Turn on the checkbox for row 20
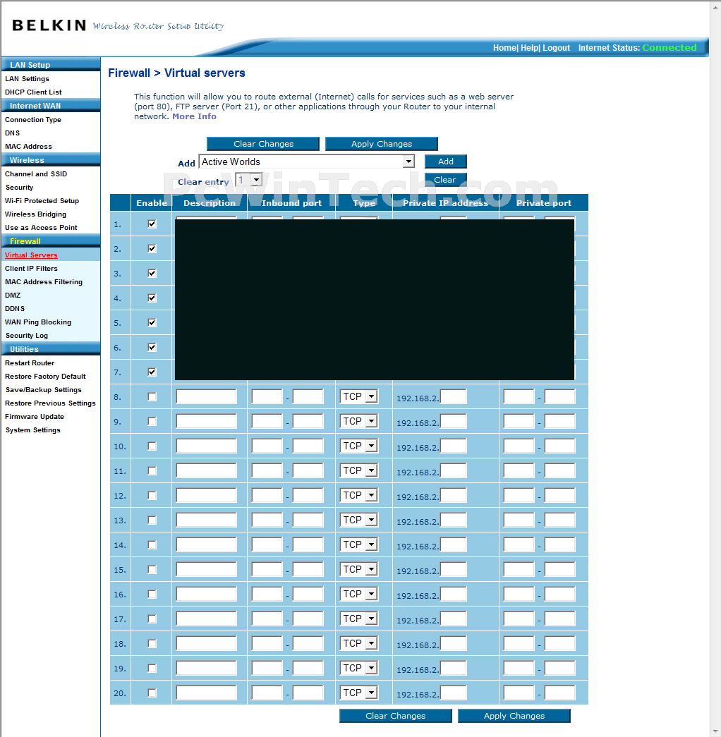The width and height of the screenshot is (721, 737). point(152,693)
